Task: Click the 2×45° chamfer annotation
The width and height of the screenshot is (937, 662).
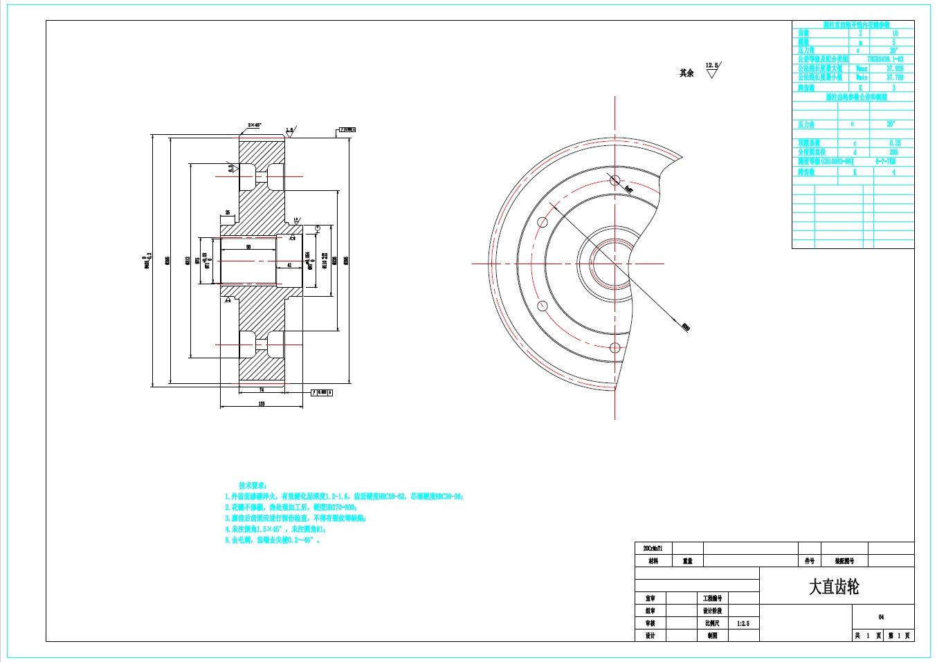Action: coord(255,125)
